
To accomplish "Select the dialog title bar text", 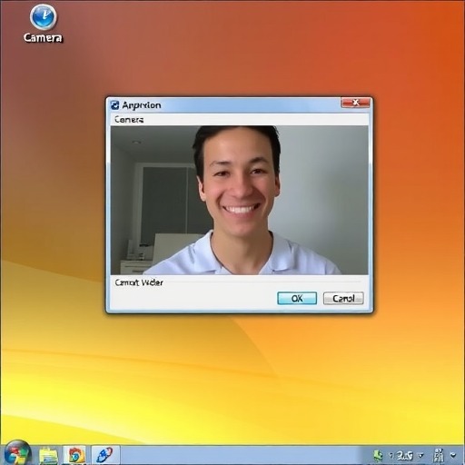I will tap(142, 105).
